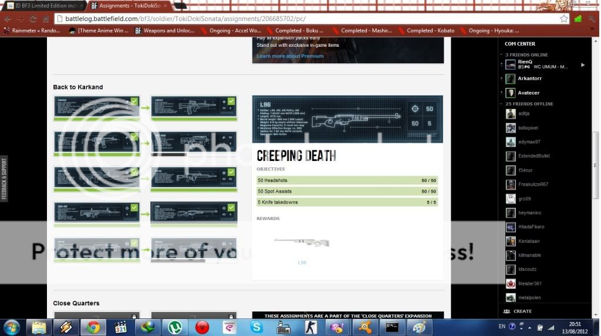Screen dimensions: 601x336
Task: Open the command prompt taskbar icon
Action: click(391, 328)
